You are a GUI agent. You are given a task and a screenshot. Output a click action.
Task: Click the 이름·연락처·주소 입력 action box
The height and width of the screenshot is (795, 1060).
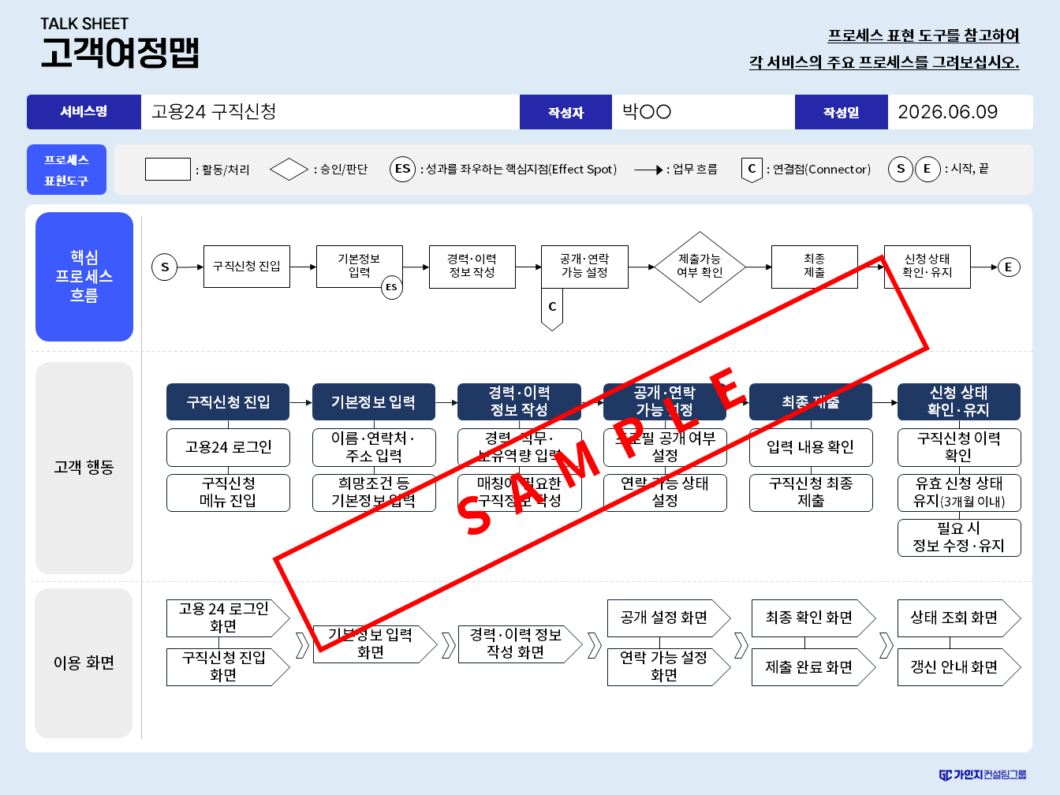click(x=374, y=447)
